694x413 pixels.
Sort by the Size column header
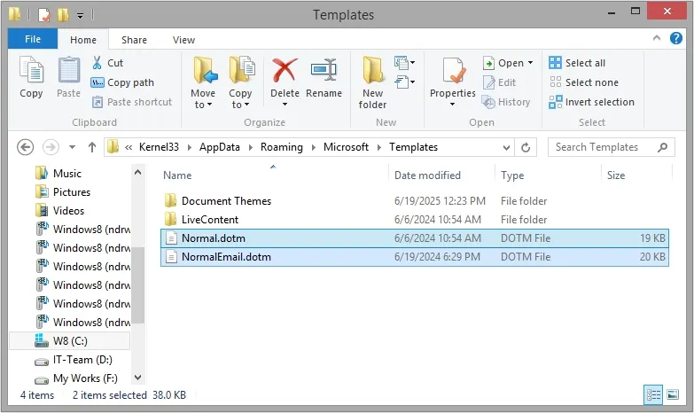(x=616, y=175)
